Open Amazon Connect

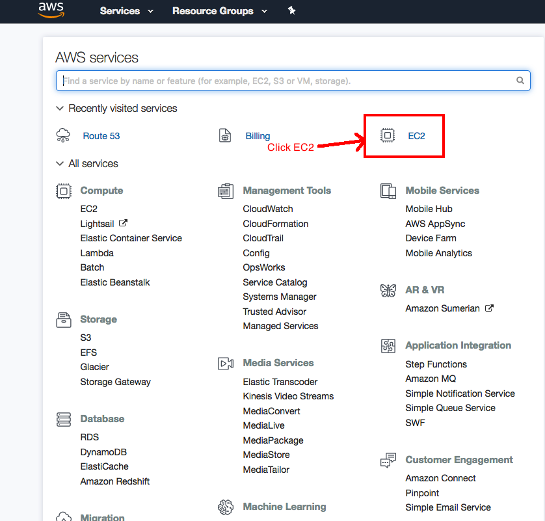point(440,478)
